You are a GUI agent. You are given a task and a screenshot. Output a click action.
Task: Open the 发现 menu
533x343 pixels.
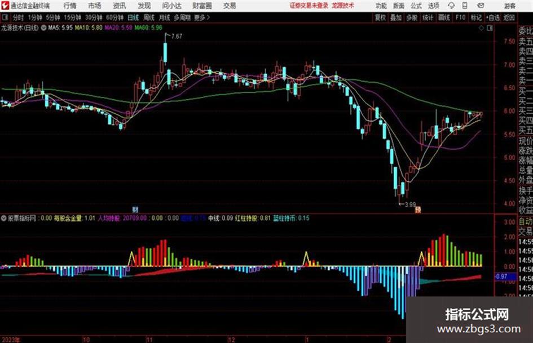[144, 6]
